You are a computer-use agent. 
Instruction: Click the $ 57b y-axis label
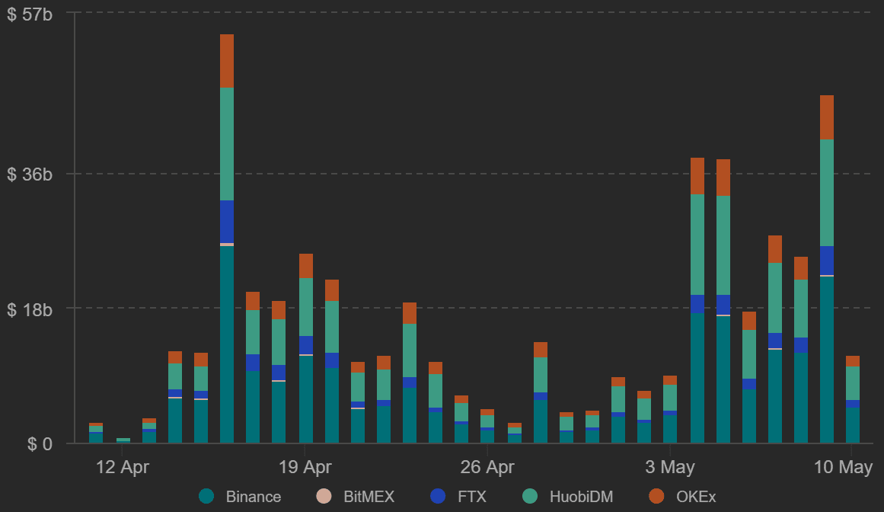[x=30, y=14]
